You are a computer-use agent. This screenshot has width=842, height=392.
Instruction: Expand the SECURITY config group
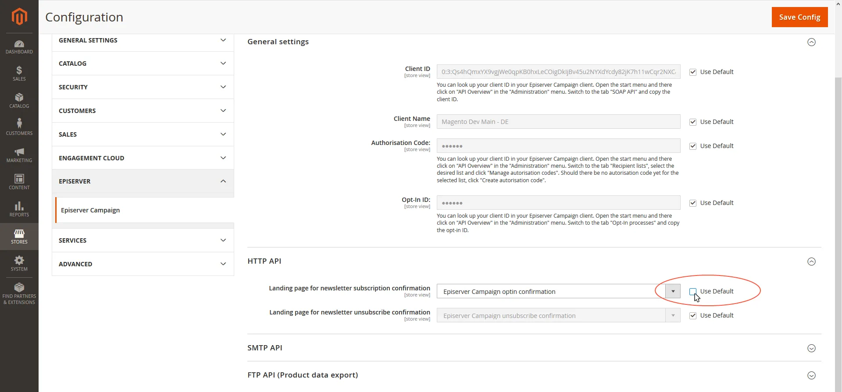(143, 87)
